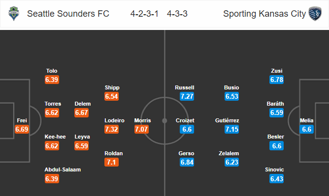The height and width of the screenshot is (196, 329).
Task: Click Sinovic's 6.43 rating badge
Action: pyautogui.click(x=276, y=179)
